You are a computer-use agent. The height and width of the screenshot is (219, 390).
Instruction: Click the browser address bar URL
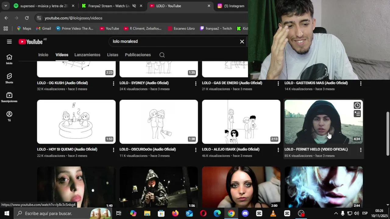point(73,18)
